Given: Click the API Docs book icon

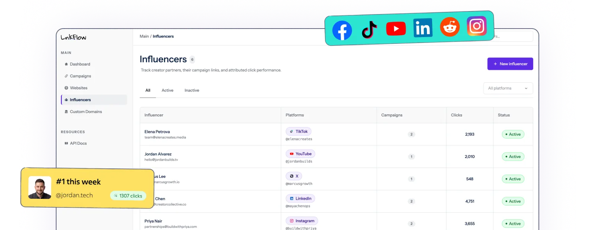Looking at the screenshot, I should point(66,143).
